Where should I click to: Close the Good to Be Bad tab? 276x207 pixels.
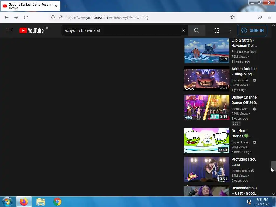[56, 6]
